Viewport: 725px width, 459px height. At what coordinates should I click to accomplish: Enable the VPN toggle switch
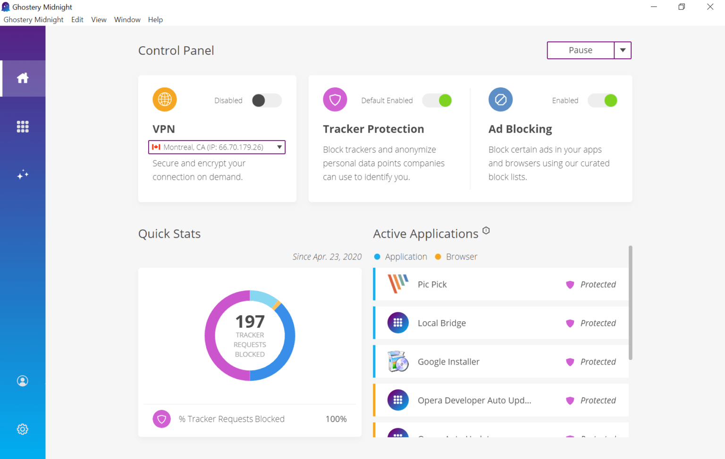pyautogui.click(x=267, y=100)
